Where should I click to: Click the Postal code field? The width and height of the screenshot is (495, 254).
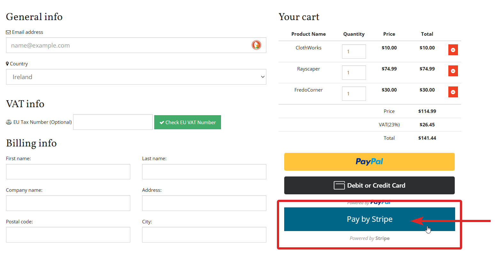68,235
